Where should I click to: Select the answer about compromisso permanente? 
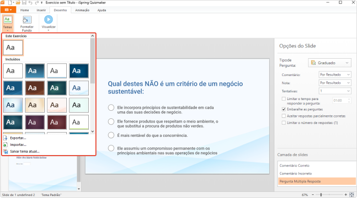pos(111,148)
